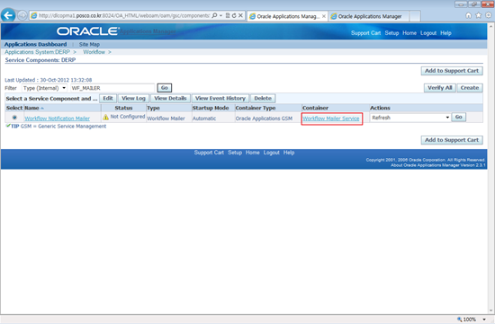
Task: Open the zoom level dropdown arrow
Action: click(x=484, y=320)
